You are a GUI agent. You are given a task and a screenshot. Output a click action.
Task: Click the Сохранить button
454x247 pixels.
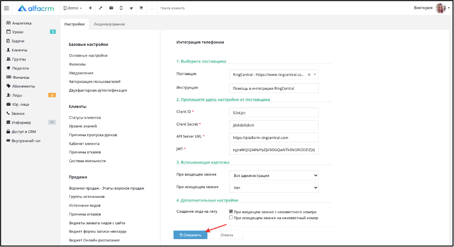pos(190,235)
